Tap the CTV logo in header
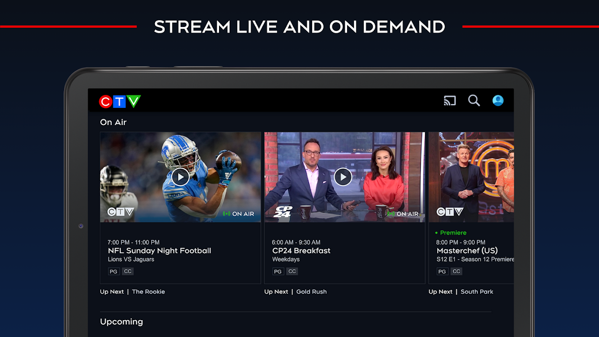Image resolution: width=599 pixels, height=337 pixels. 120,102
